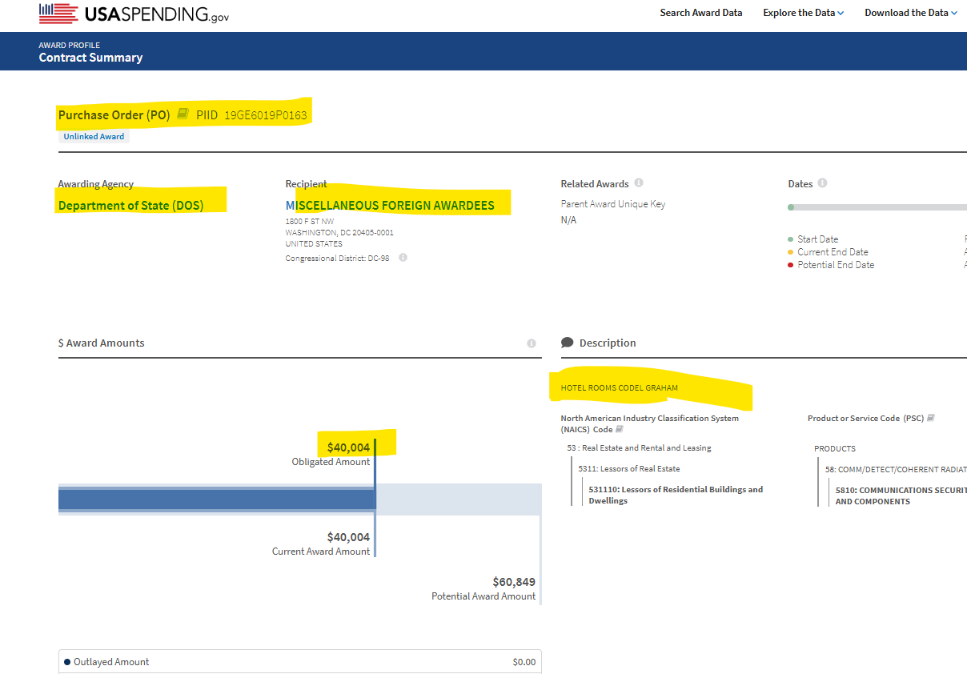Click info icon beside Dates

tap(822, 183)
